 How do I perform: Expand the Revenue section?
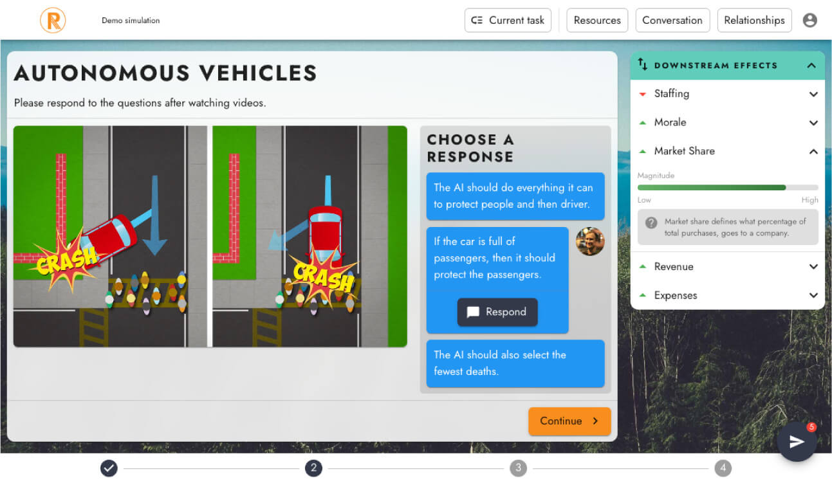(x=813, y=267)
